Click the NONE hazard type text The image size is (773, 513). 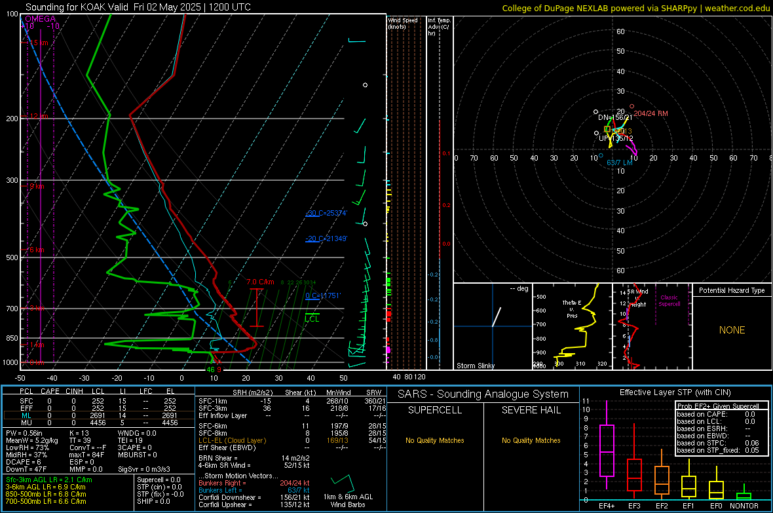[x=732, y=330]
